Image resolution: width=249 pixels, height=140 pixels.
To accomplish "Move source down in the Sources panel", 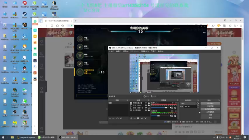I will [145, 118].
